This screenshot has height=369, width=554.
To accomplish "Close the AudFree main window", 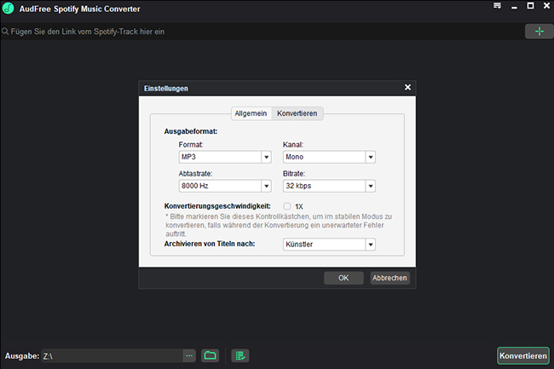I will pos(546,6).
